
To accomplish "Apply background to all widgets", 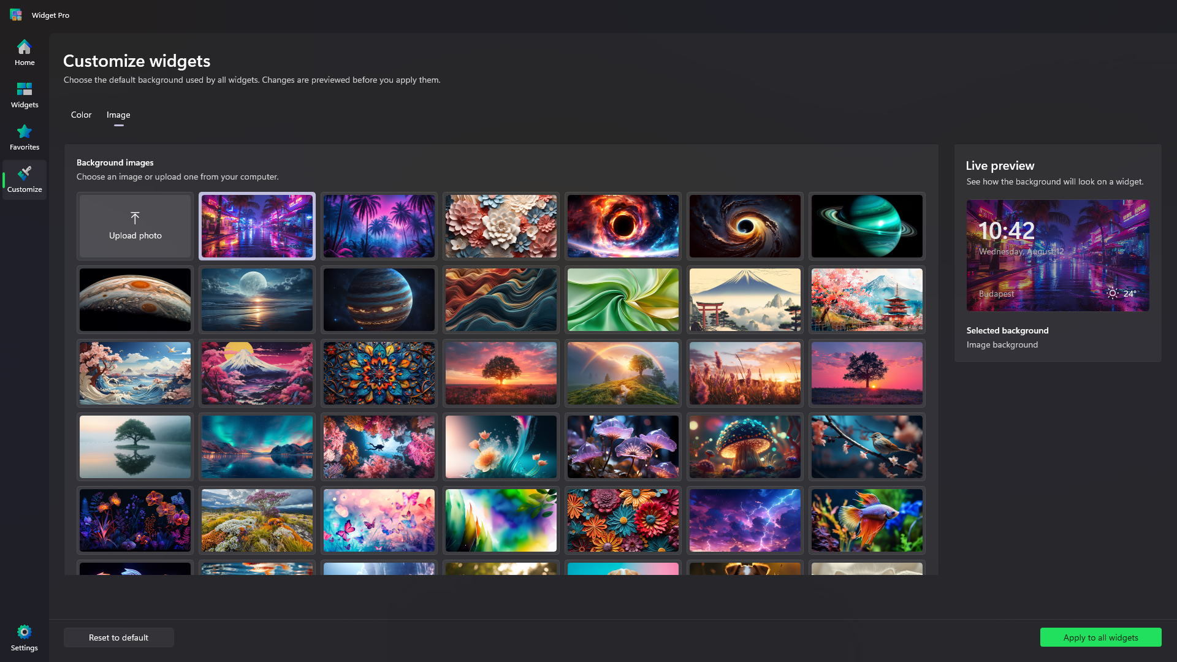I will [x=1100, y=637].
